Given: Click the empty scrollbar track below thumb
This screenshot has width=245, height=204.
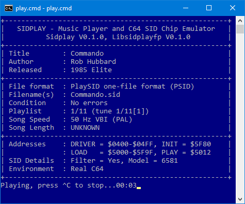Looking at the screenshot, I should pos(240,114).
